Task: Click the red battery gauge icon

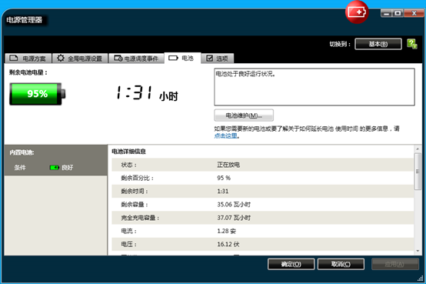Action: click(x=357, y=12)
